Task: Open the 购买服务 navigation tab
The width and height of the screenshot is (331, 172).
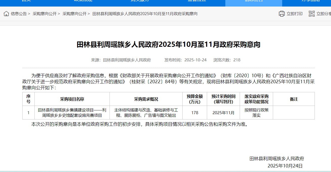Action: pos(140,1)
